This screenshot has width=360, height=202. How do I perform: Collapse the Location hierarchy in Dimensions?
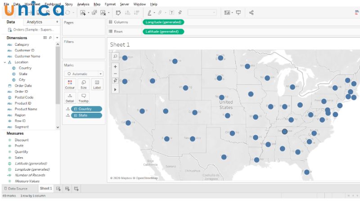(4, 62)
